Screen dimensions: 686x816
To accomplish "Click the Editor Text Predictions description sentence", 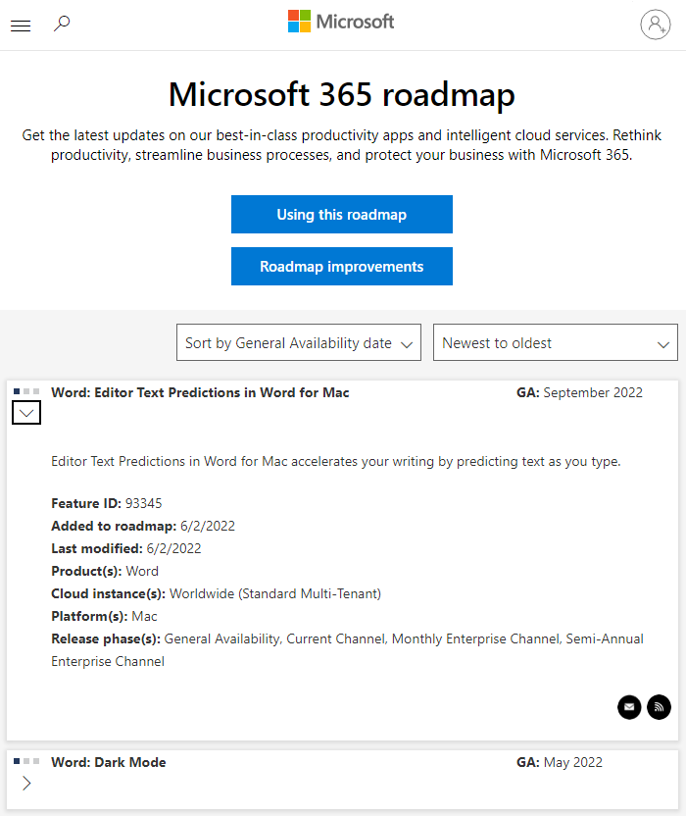I will (336, 462).
